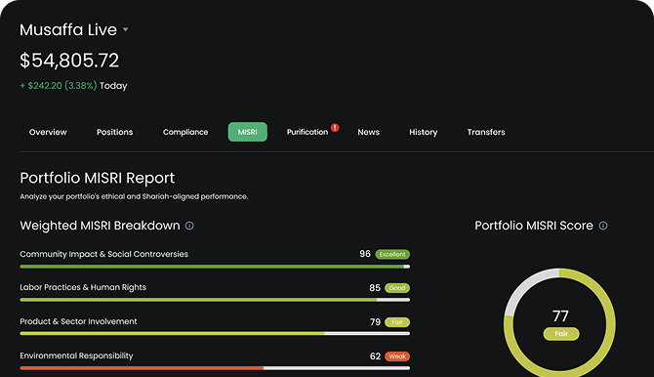
Task: Click the Fair badge next to score 79
Action: click(397, 322)
